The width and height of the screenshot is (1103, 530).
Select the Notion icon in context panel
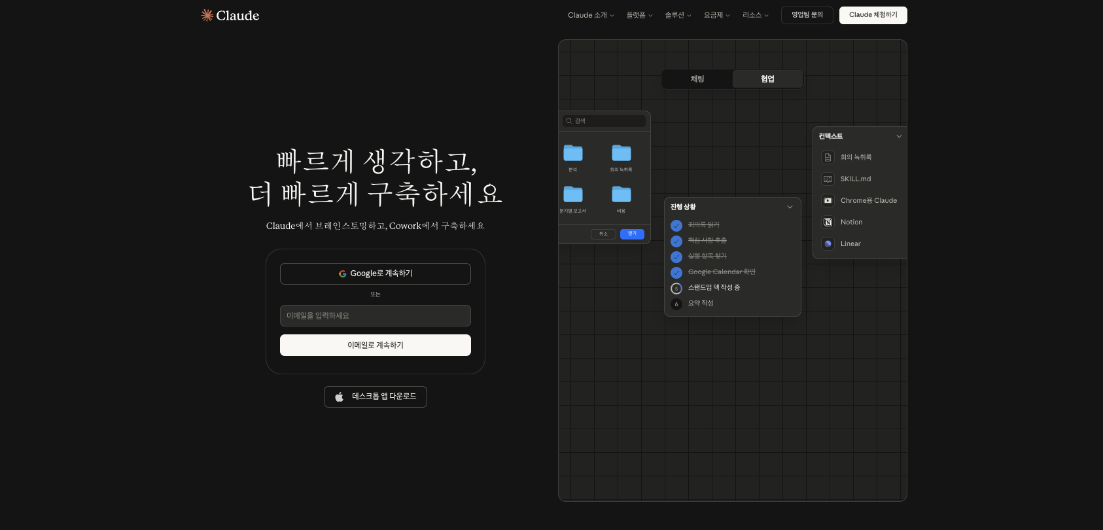(828, 222)
